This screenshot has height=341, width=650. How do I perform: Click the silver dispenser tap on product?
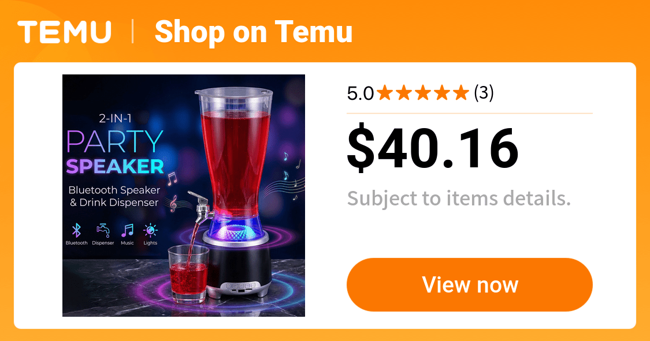tap(200, 205)
